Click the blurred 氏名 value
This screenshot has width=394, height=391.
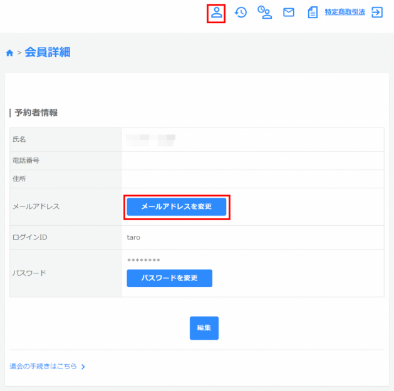pos(150,140)
